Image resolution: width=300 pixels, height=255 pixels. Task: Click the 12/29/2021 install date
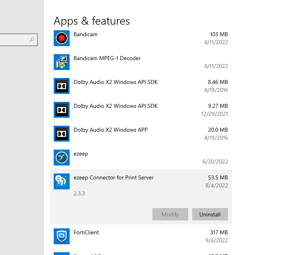pos(214,114)
